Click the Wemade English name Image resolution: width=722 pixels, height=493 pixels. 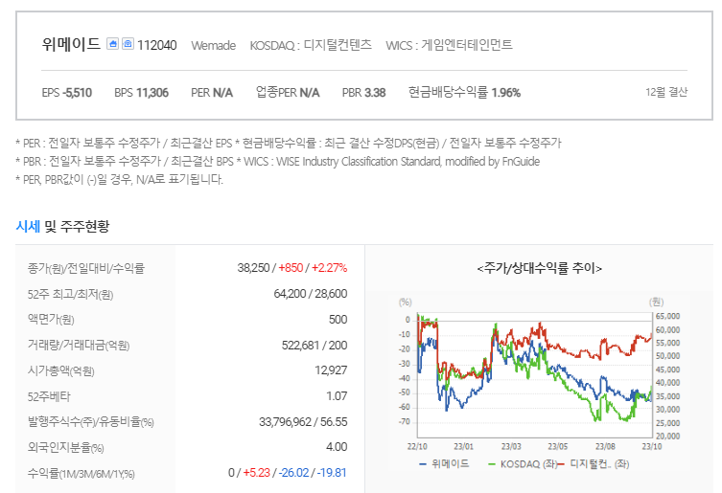(213, 46)
